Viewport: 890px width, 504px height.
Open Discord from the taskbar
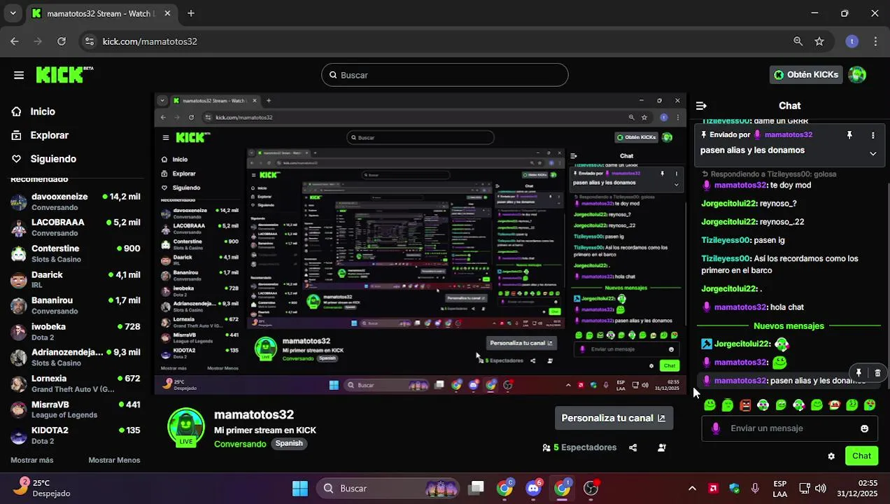tap(534, 489)
